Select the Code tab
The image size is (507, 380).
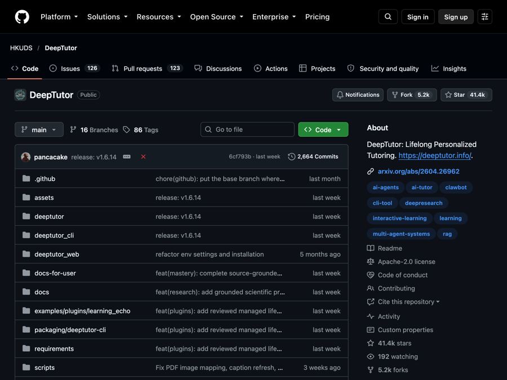click(x=25, y=69)
